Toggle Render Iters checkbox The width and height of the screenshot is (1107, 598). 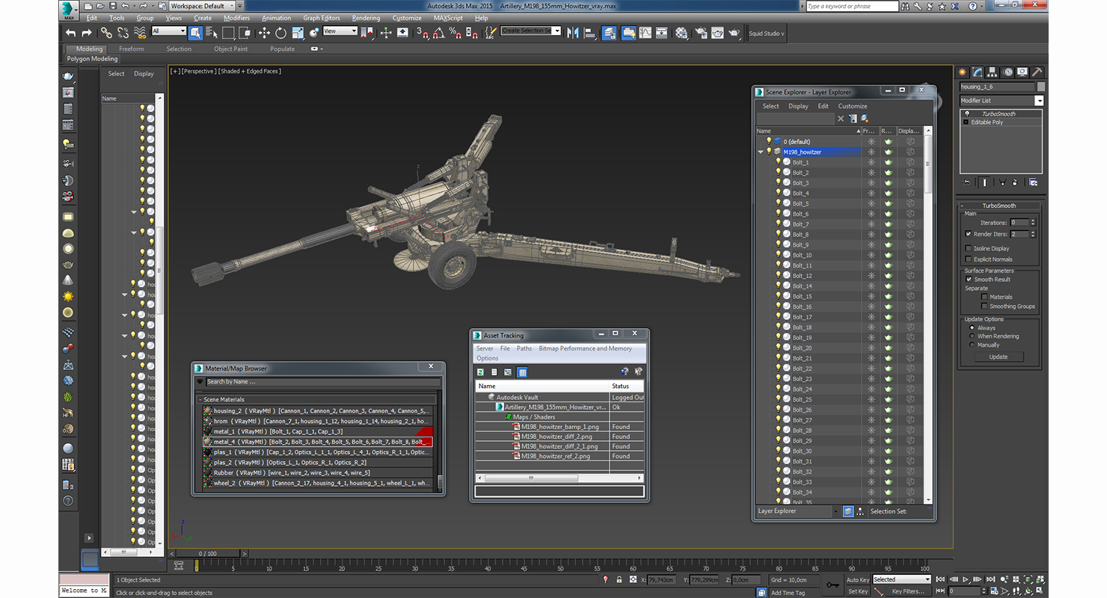pyautogui.click(x=969, y=234)
